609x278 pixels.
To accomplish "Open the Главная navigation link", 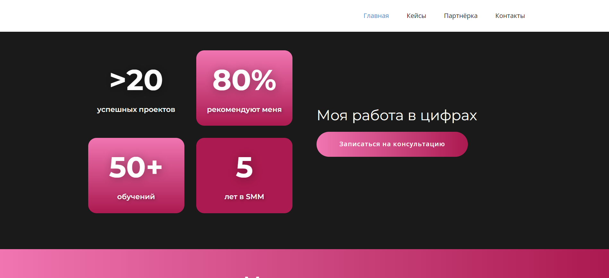I will (376, 16).
